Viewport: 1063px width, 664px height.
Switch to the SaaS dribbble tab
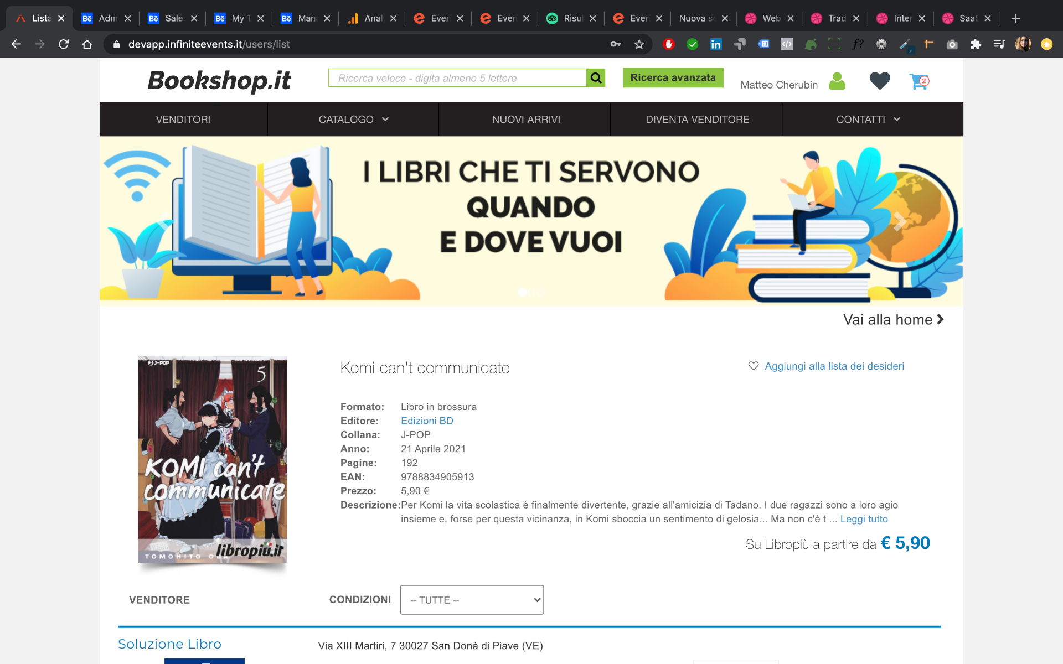tap(966, 18)
